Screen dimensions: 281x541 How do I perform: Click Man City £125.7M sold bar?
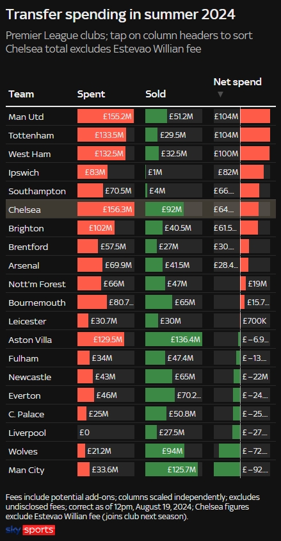tap(172, 470)
